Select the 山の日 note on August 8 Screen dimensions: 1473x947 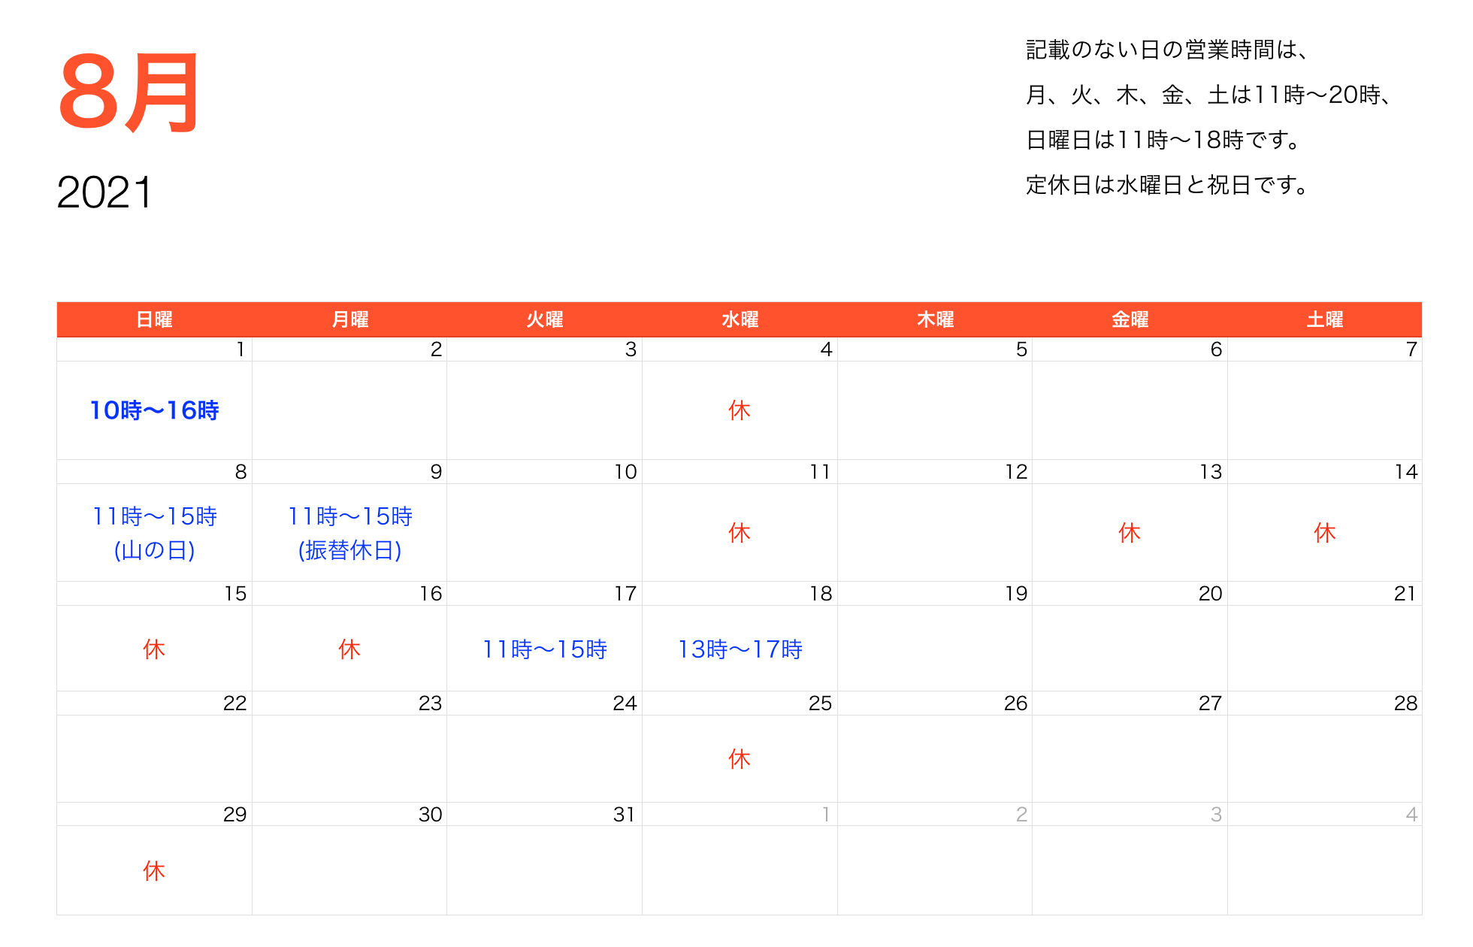pos(153,549)
